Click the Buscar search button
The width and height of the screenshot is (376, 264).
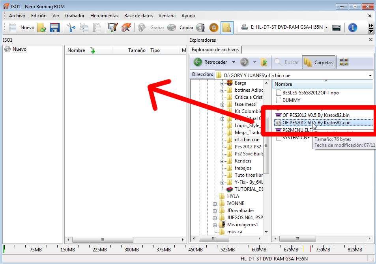click(x=287, y=62)
